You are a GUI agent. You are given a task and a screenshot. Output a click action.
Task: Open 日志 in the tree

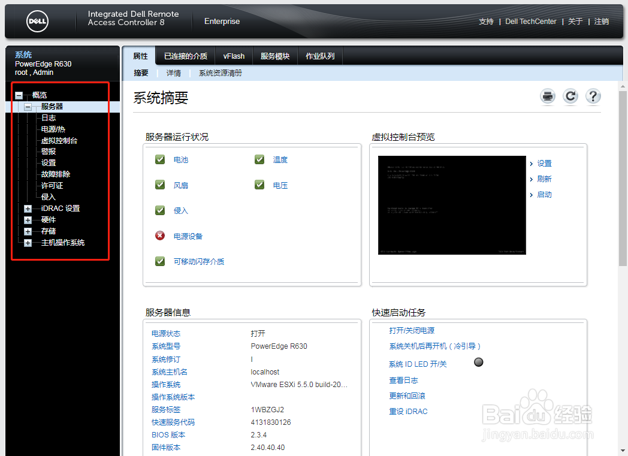(49, 117)
